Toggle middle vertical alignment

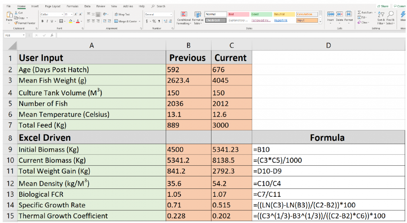tap(93, 14)
